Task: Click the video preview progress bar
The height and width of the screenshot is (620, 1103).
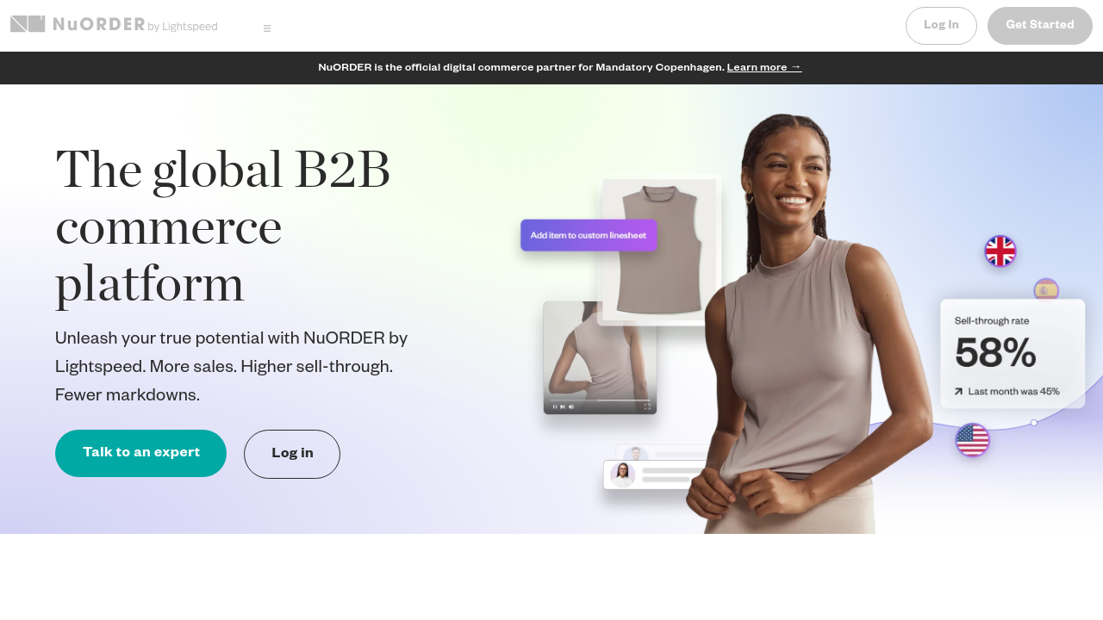Action: (600, 400)
